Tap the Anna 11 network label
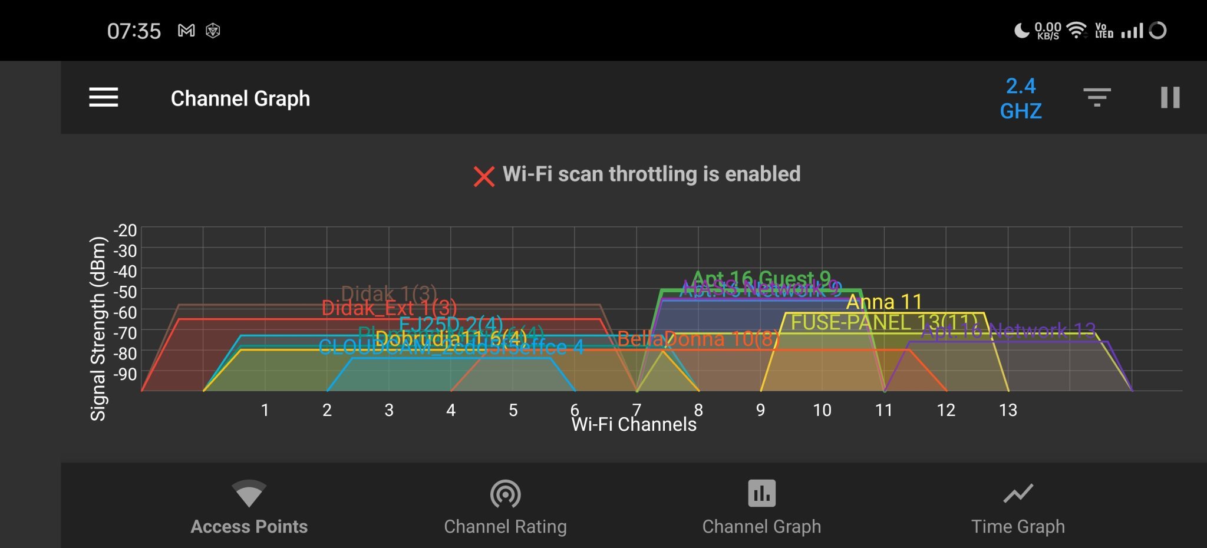The height and width of the screenshot is (548, 1207). 884,302
